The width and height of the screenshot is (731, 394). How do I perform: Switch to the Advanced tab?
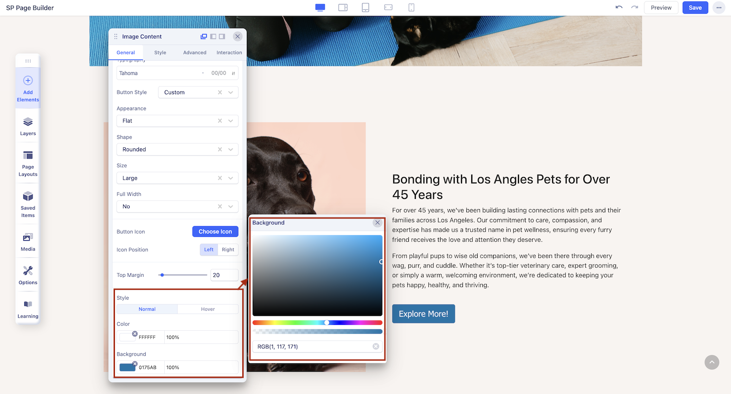194,53
